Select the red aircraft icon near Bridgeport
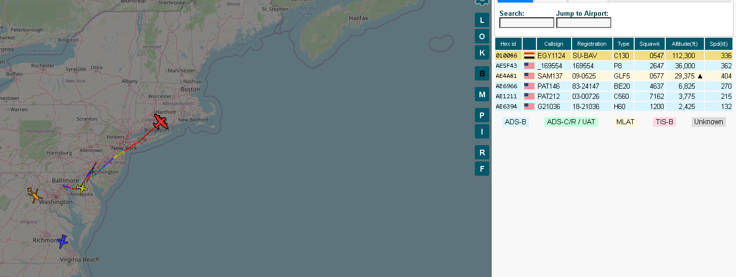The height and width of the screenshot is (277, 736). pyautogui.click(x=161, y=122)
